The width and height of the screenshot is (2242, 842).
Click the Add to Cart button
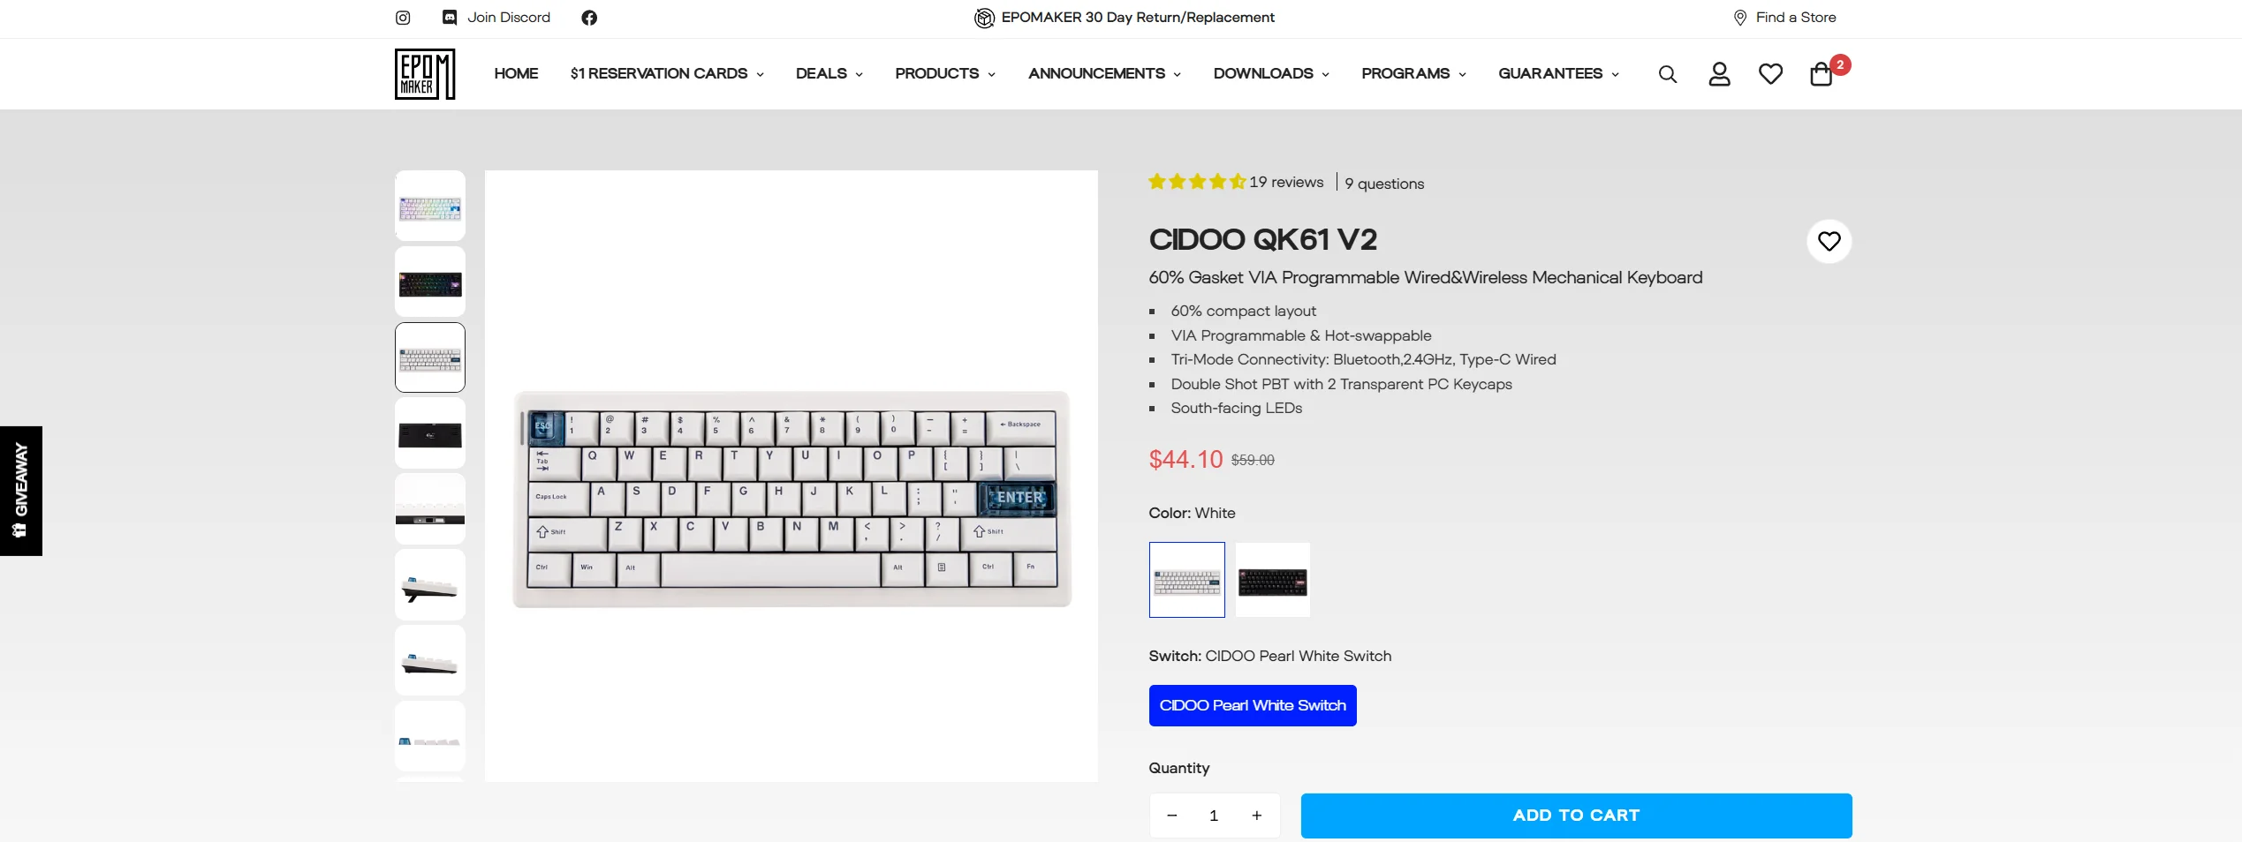1576,816
